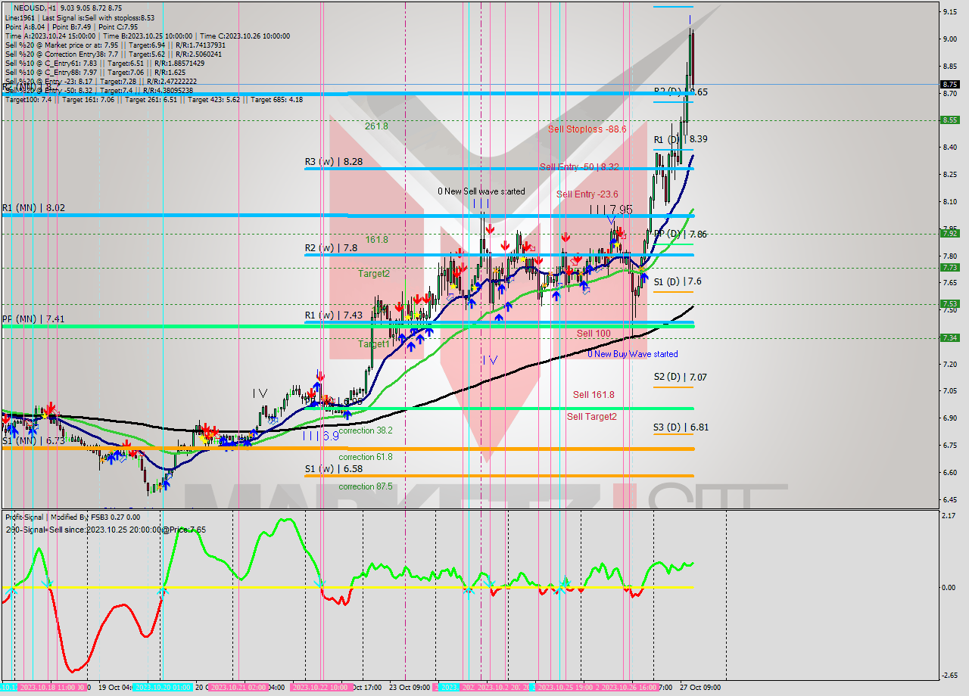
Task: Select the red 'Sell 161.8' label
Action: coord(594,395)
